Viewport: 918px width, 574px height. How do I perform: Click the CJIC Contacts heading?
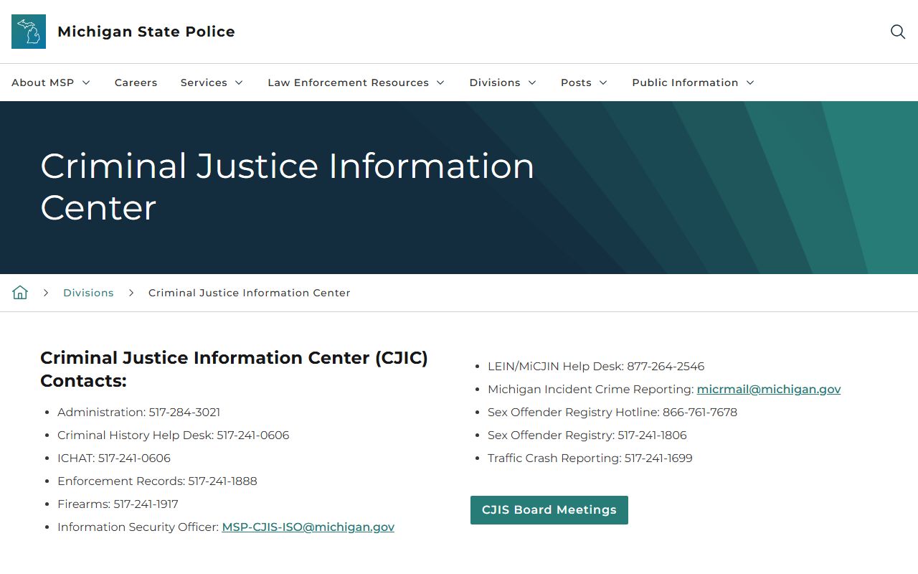(x=234, y=369)
